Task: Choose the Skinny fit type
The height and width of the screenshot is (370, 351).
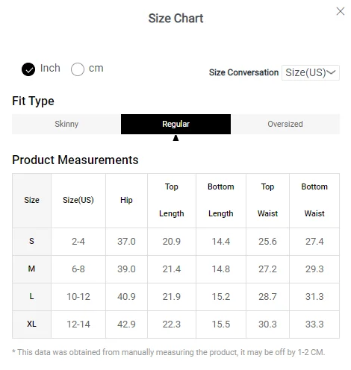Action: pyautogui.click(x=66, y=124)
